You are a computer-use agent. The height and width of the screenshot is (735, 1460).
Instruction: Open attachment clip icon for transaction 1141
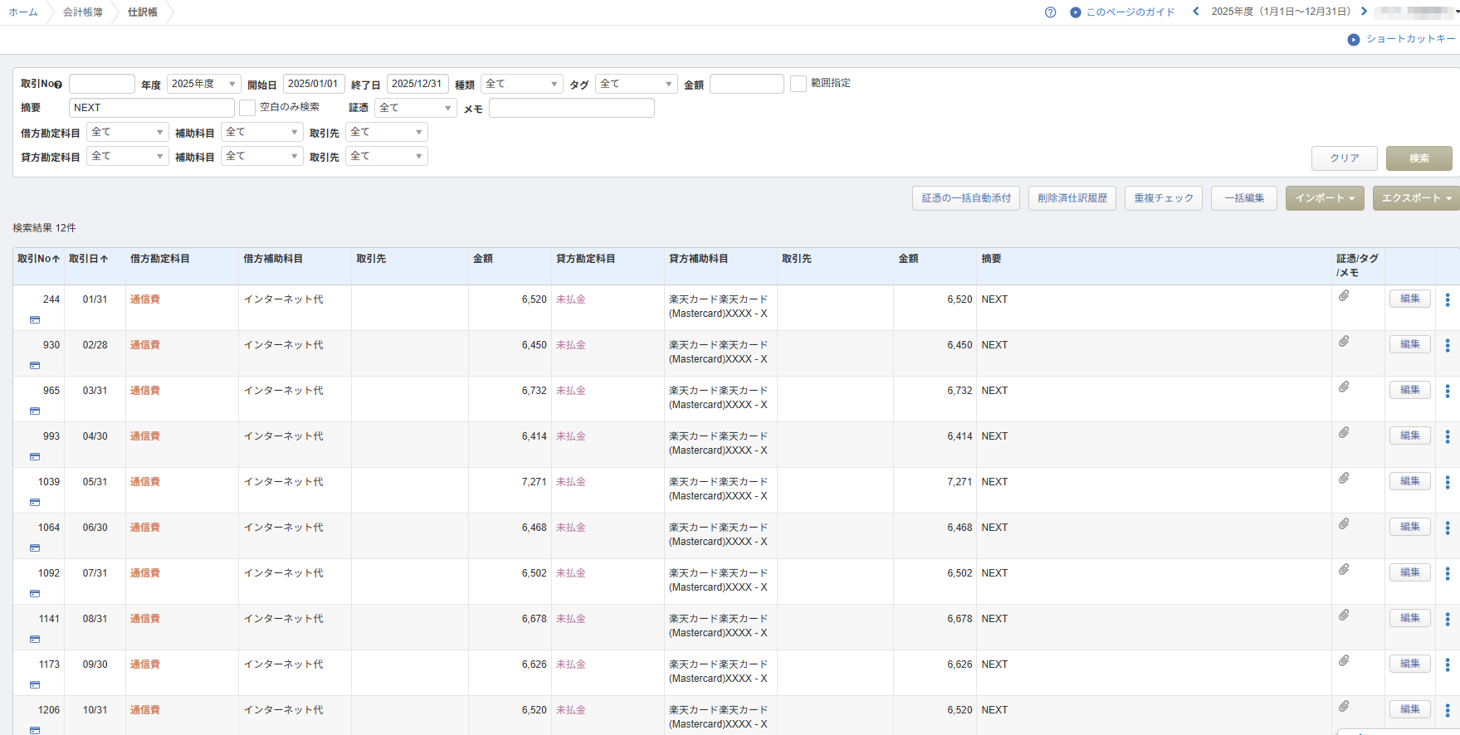1344,616
